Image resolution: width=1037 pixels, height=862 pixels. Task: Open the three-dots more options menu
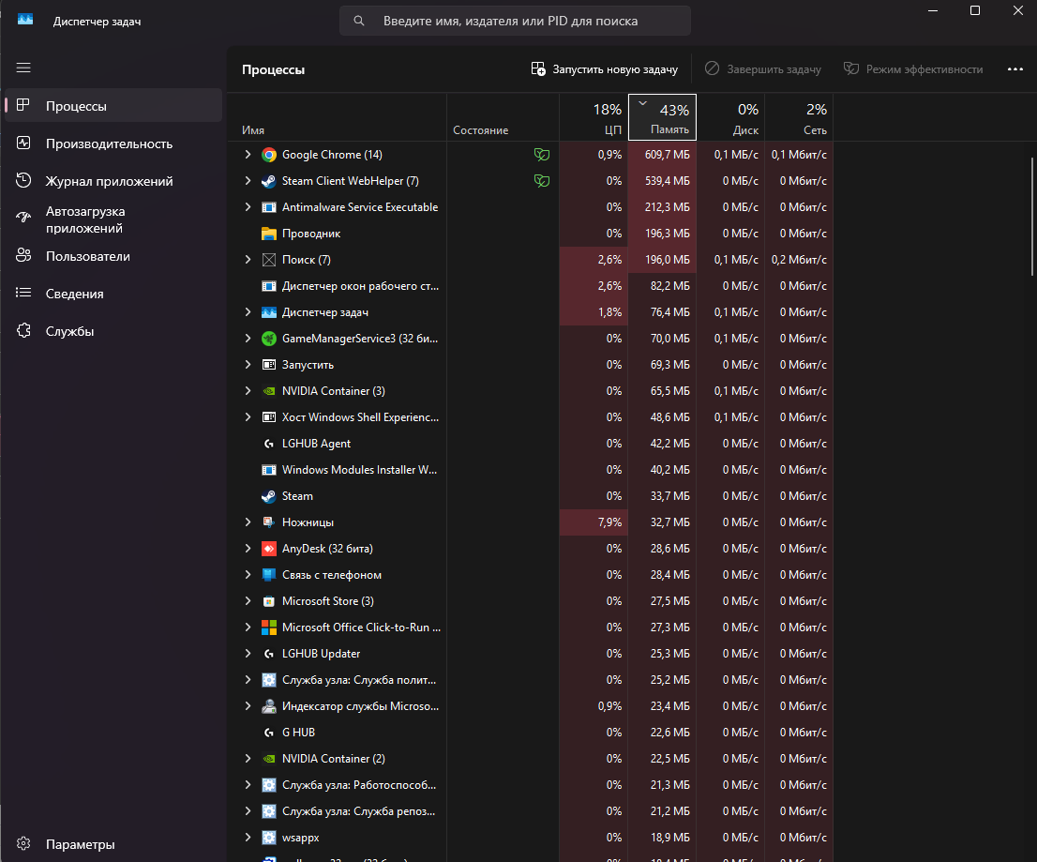tap(1015, 68)
